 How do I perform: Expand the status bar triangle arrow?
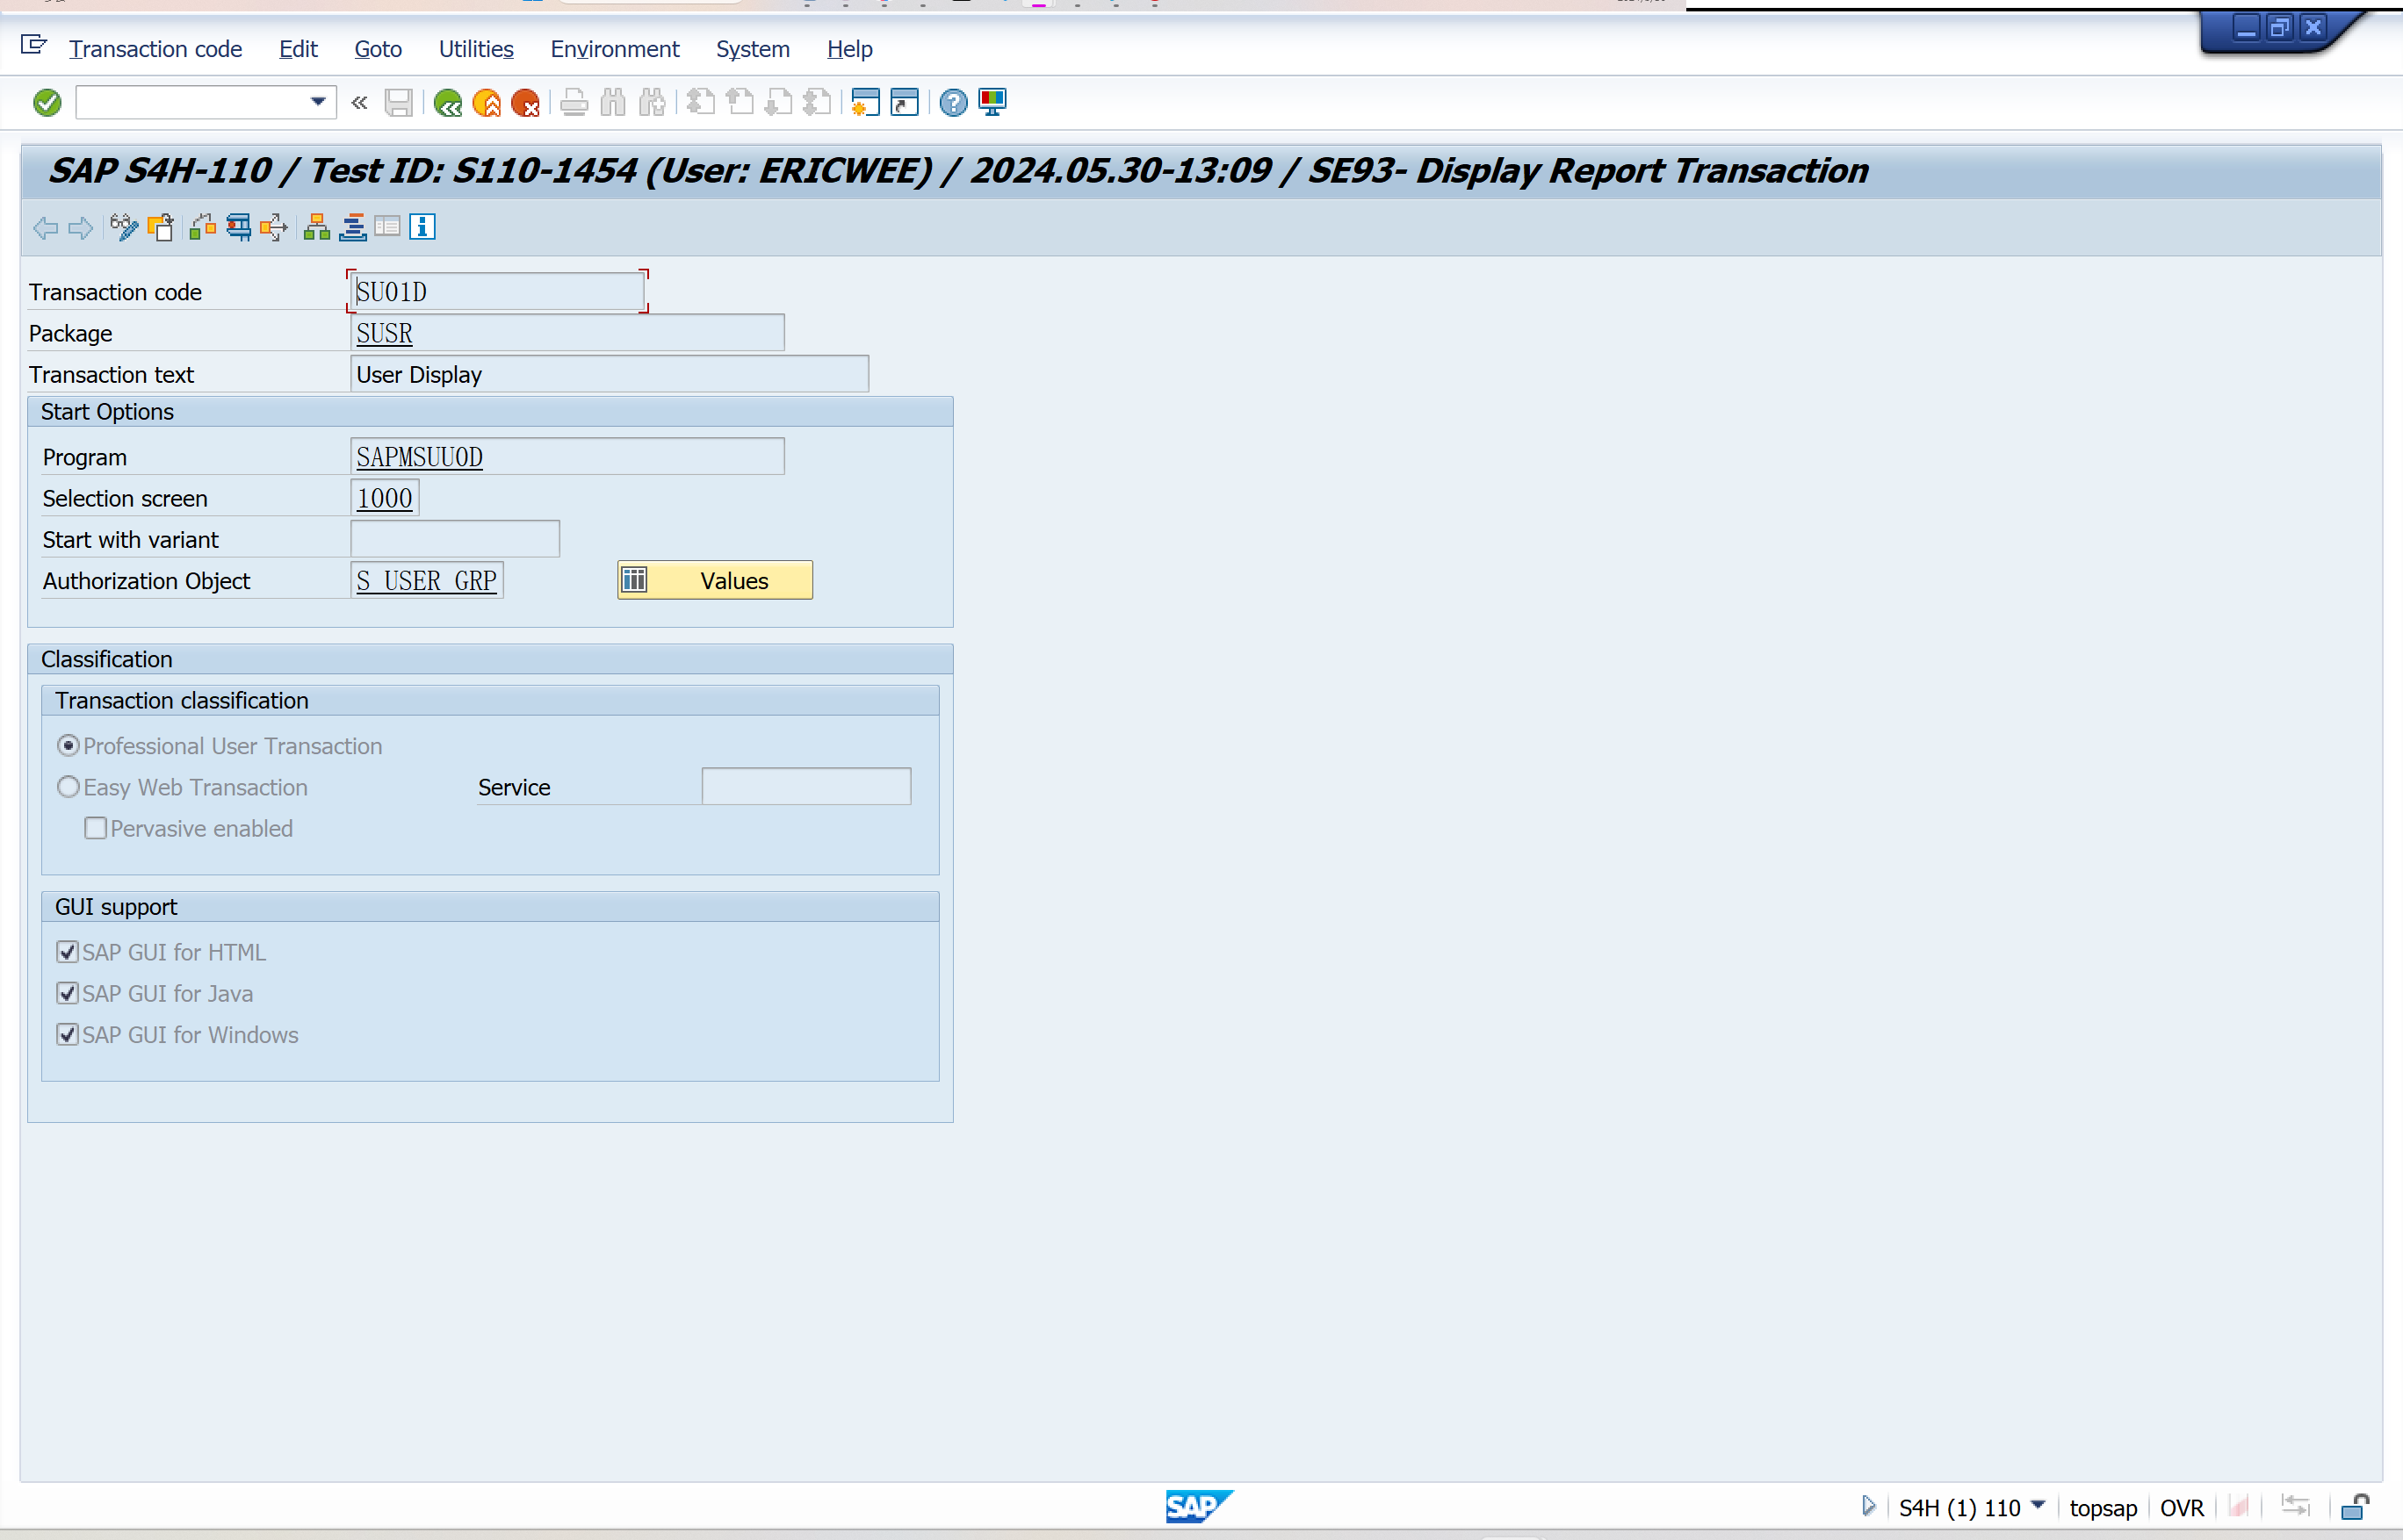pos(1868,1506)
